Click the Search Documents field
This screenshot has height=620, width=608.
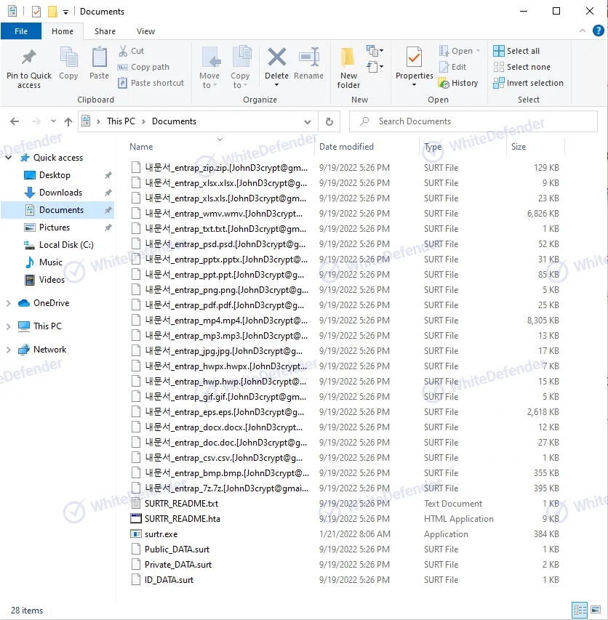coord(475,121)
